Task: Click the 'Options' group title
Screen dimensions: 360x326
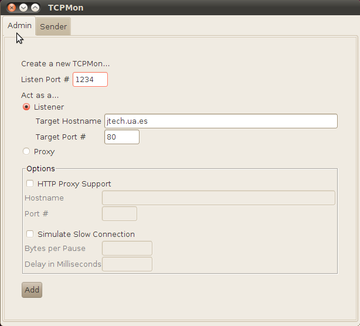Action: coord(40,169)
